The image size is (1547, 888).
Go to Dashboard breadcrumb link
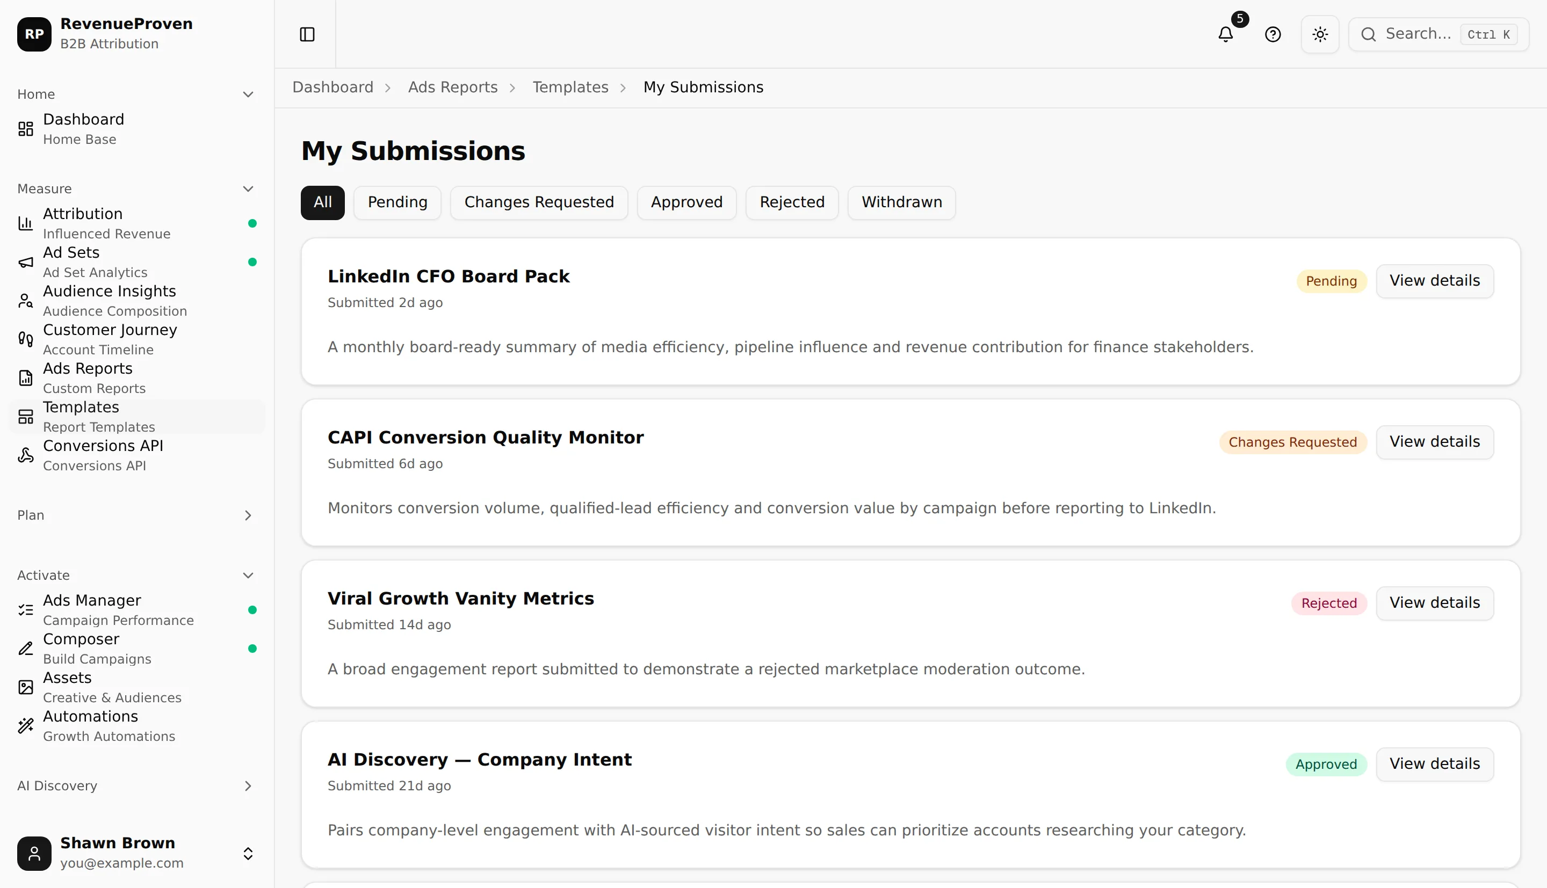coord(333,87)
